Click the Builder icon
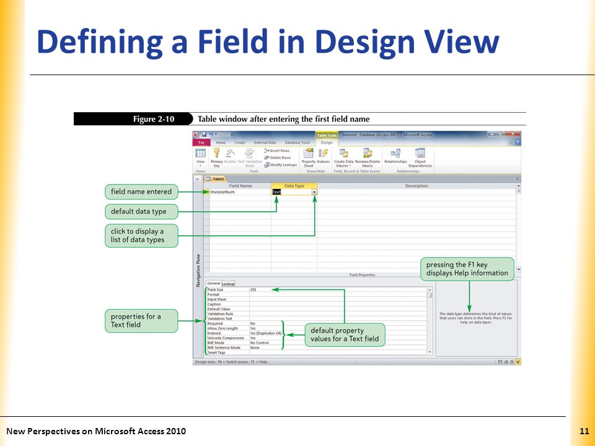 (231, 153)
